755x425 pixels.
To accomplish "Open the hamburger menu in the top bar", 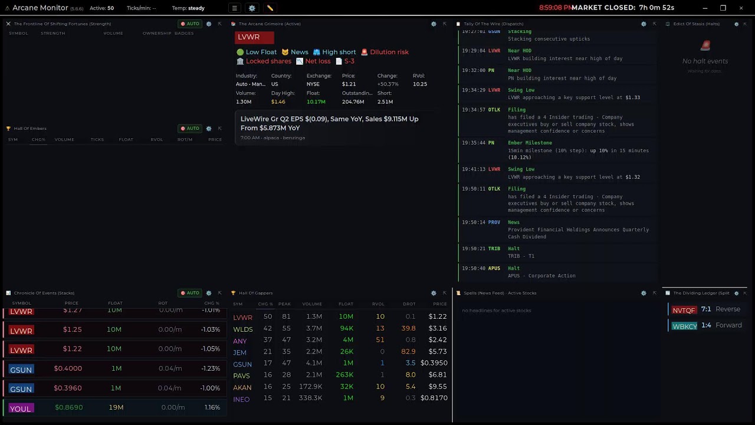I will (x=234, y=8).
